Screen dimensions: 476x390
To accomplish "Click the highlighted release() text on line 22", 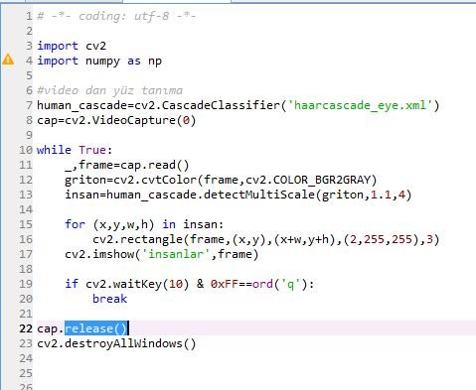I will pyautogui.click(x=96, y=328).
